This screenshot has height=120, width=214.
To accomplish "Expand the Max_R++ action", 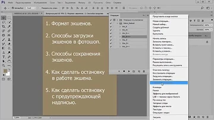I will tap(120, 47).
